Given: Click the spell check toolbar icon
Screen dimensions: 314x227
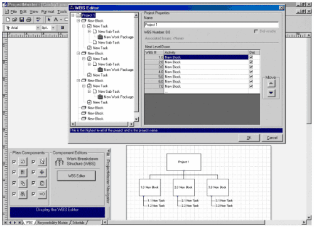Looking at the screenshot, I should coord(38,19).
